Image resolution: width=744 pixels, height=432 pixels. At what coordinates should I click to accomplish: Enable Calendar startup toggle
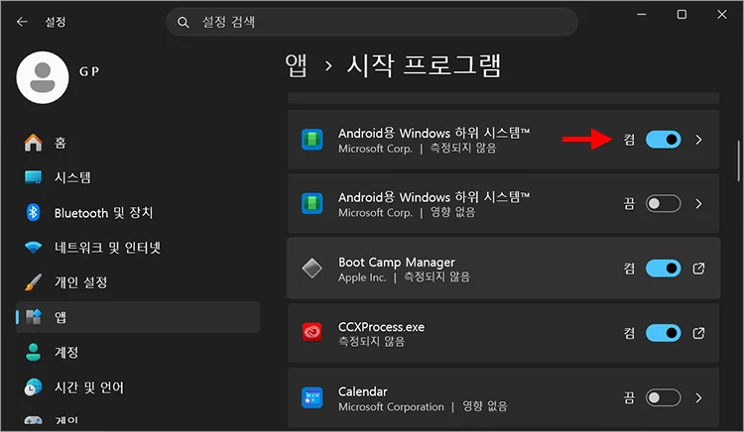[x=664, y=397]
